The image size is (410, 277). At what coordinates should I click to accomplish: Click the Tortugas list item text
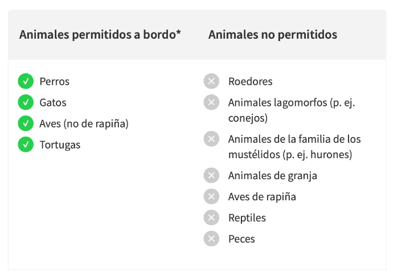pyautogui.click(x=60, y=145)
